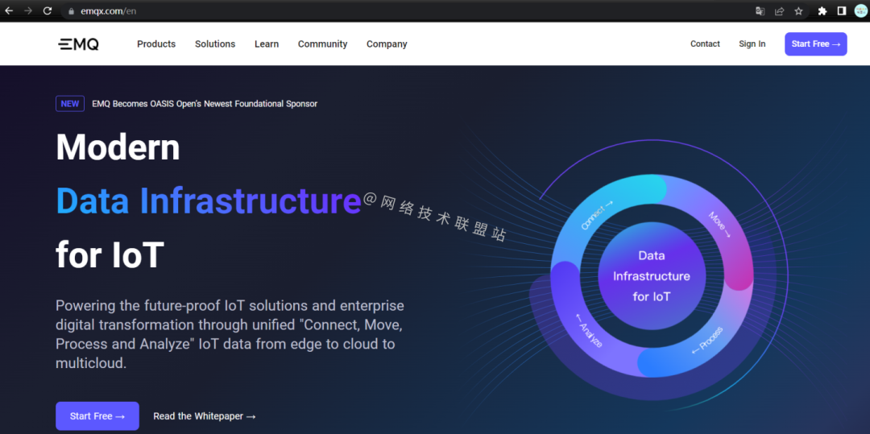Click the Analyze segment of the ring

pyautogui.click(x=589, y=331)
